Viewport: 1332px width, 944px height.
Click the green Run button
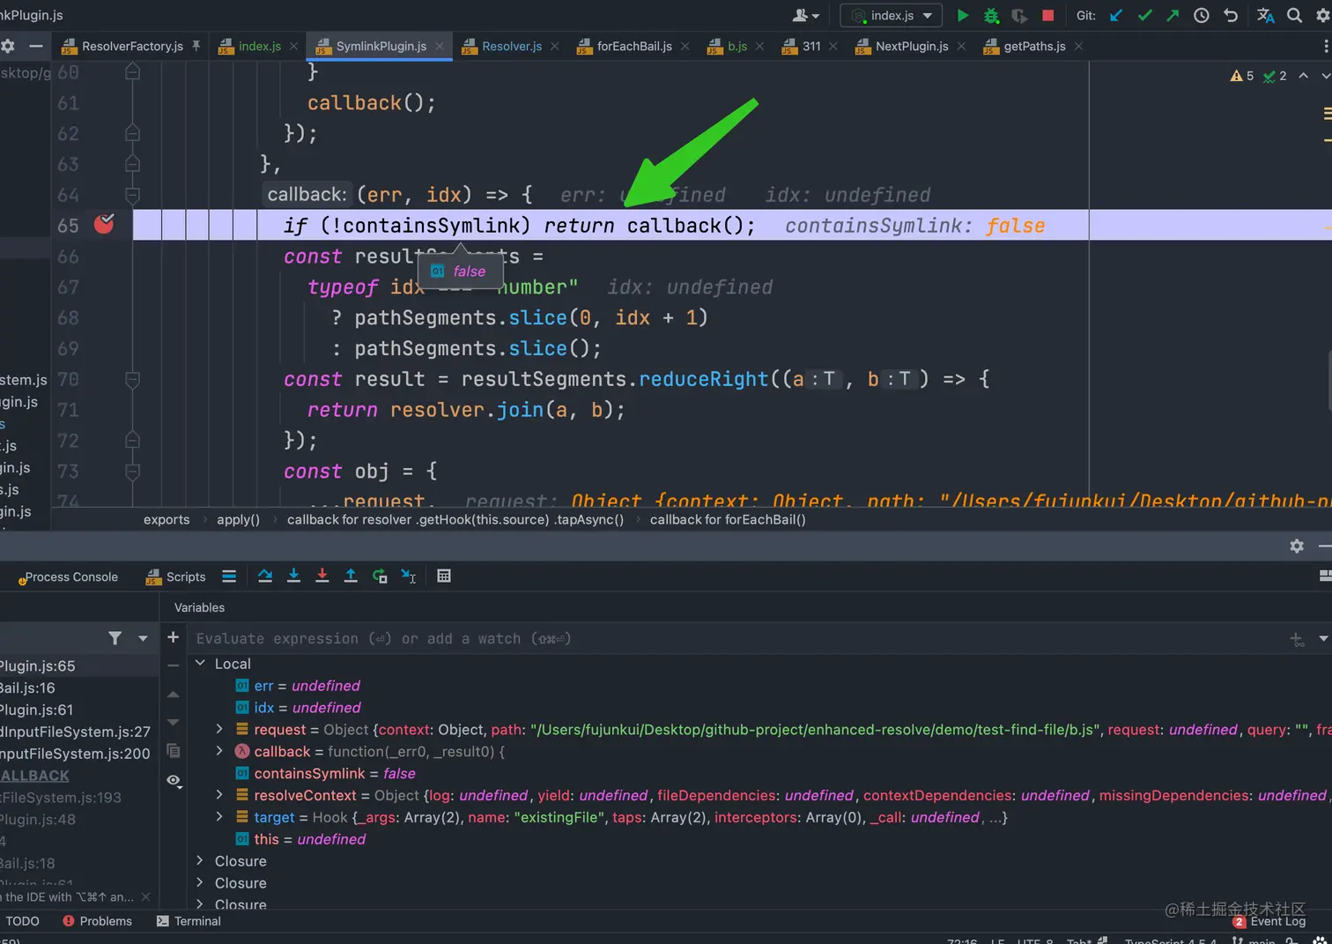[963, 15]
